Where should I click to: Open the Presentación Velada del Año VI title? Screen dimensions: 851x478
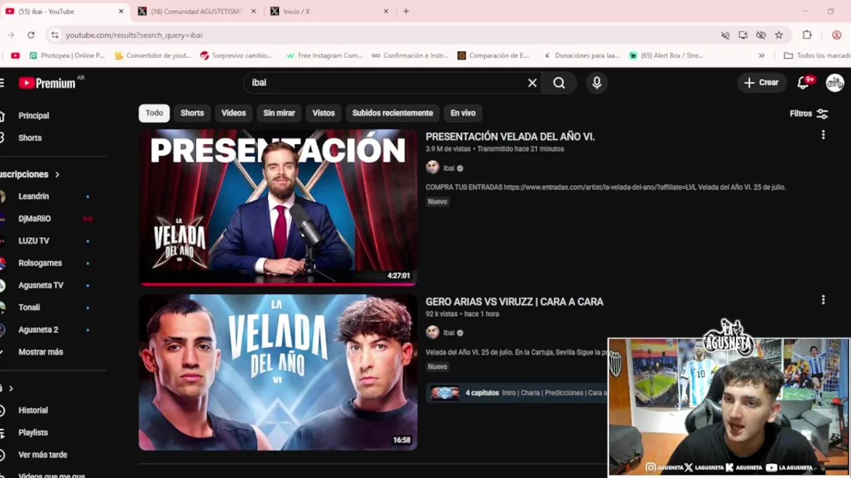510,137
